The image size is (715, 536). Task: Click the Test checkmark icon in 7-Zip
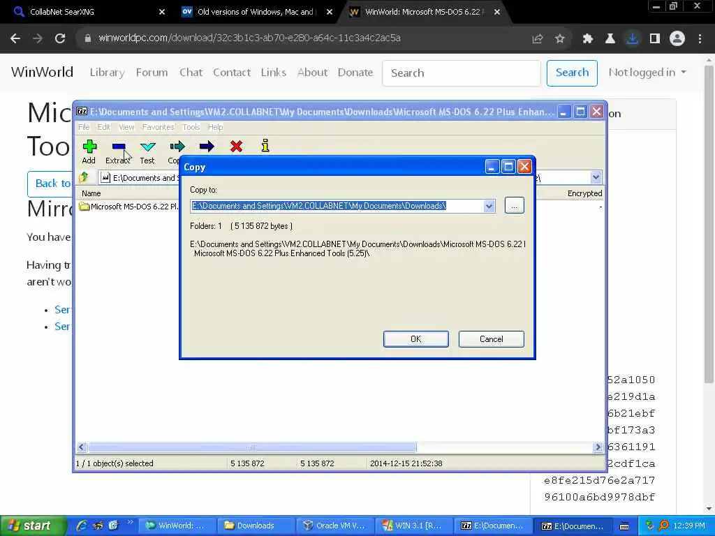(x=148, y=147)
